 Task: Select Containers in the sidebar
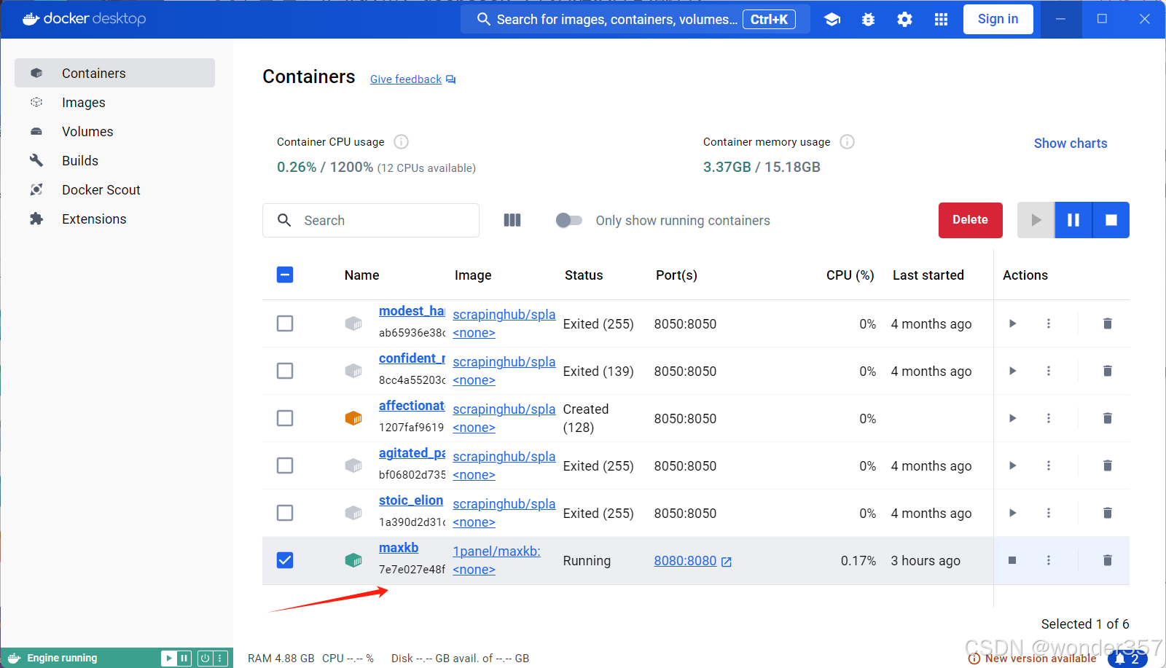114,73
